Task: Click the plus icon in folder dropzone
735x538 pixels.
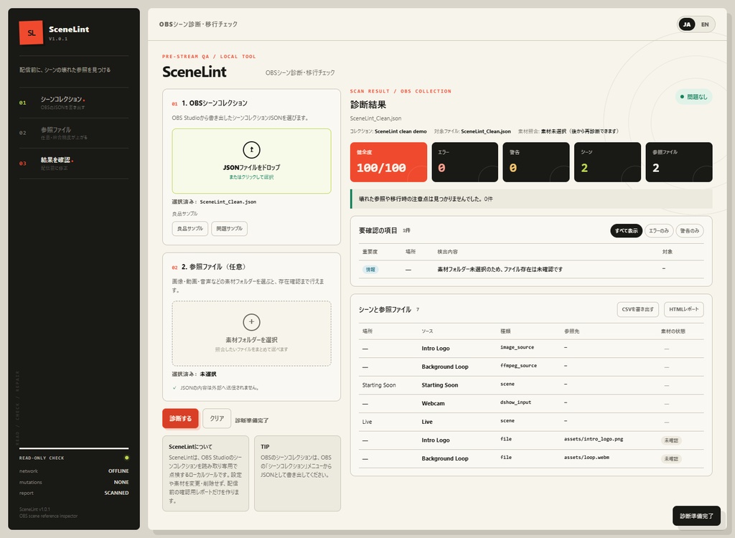Action: (x=252, y=322)
